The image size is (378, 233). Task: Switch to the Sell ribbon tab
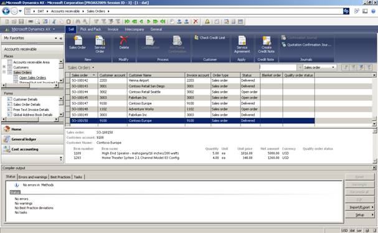point(71,29)
